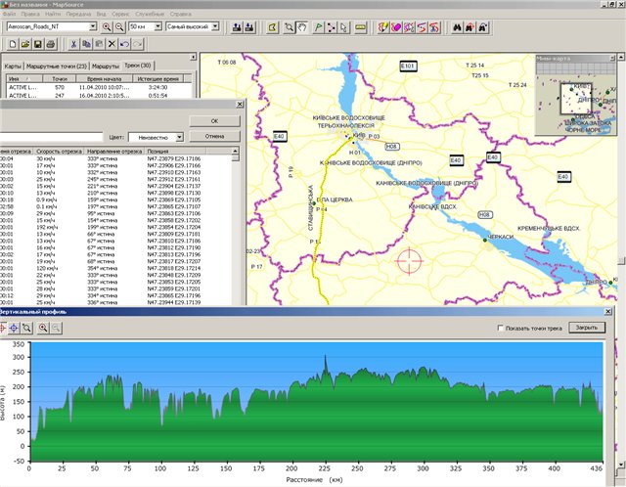Select the Map selection tool

pyautogui.click(x=272, y=27)
